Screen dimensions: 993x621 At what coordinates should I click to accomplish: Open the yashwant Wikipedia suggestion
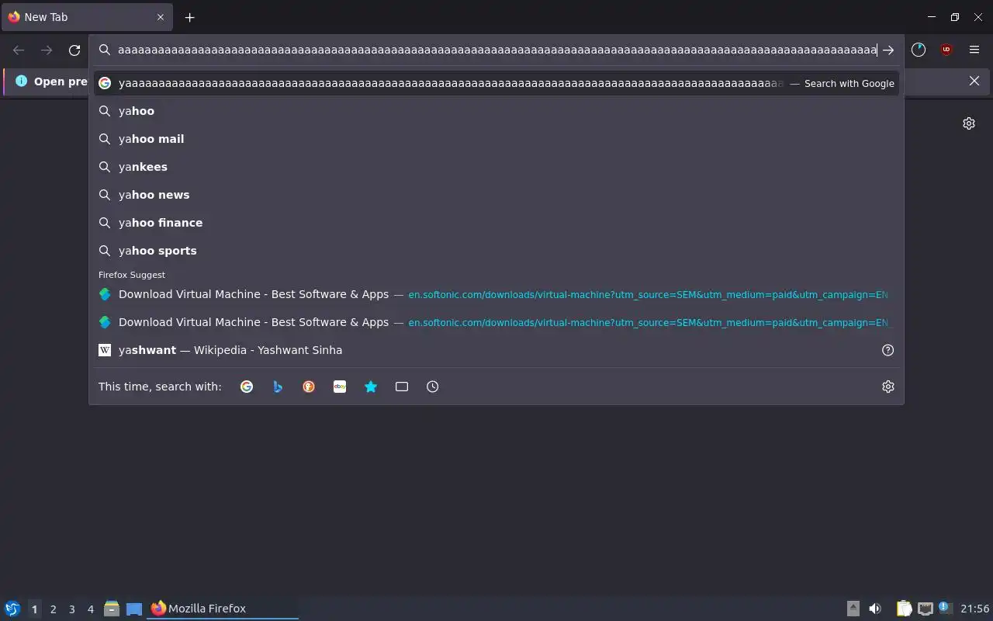click(x=496, y=350)
